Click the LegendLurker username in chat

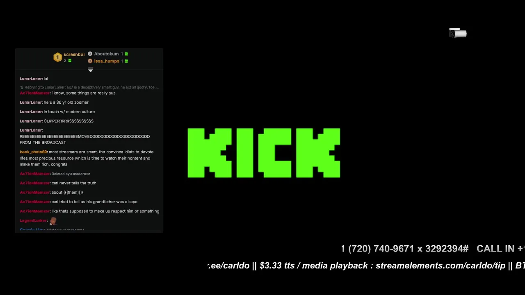(x=34, y=221)
